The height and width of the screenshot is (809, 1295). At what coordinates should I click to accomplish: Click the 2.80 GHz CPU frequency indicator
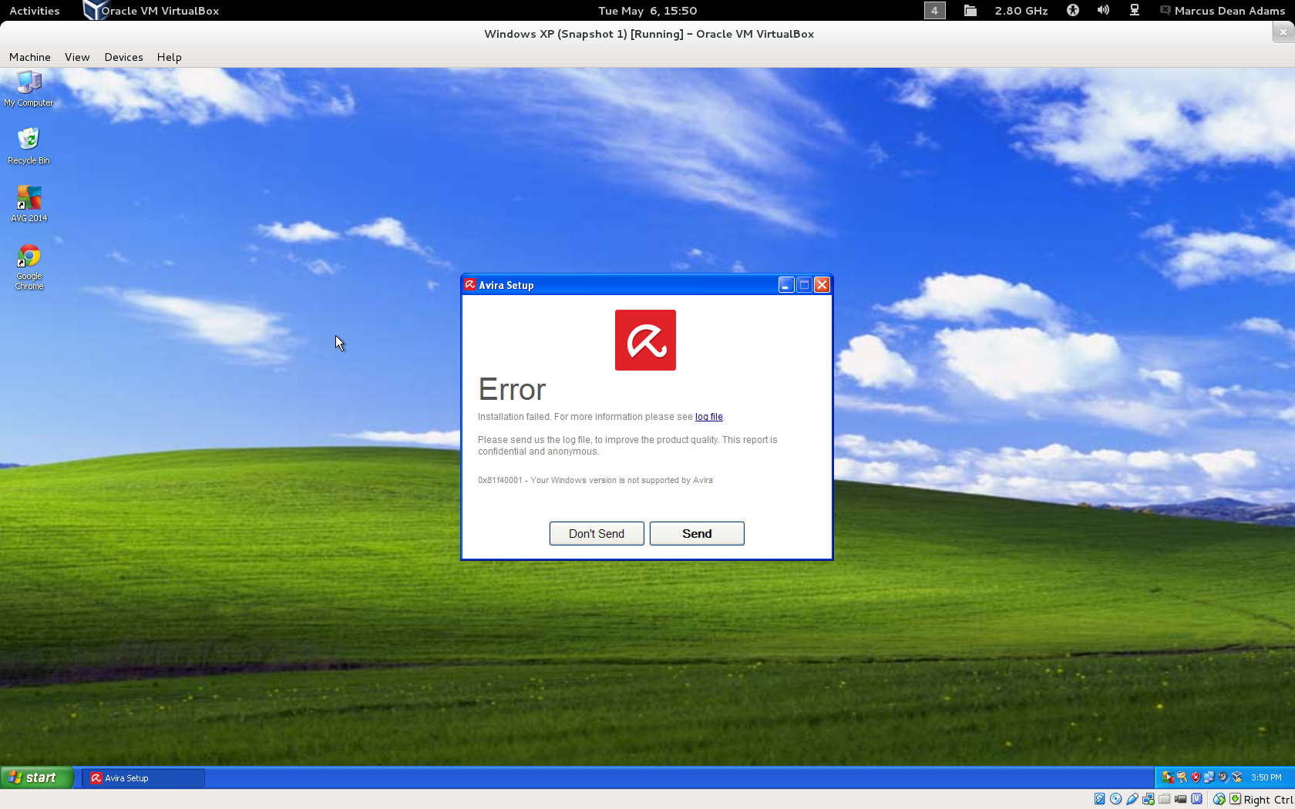point(1021,11)
